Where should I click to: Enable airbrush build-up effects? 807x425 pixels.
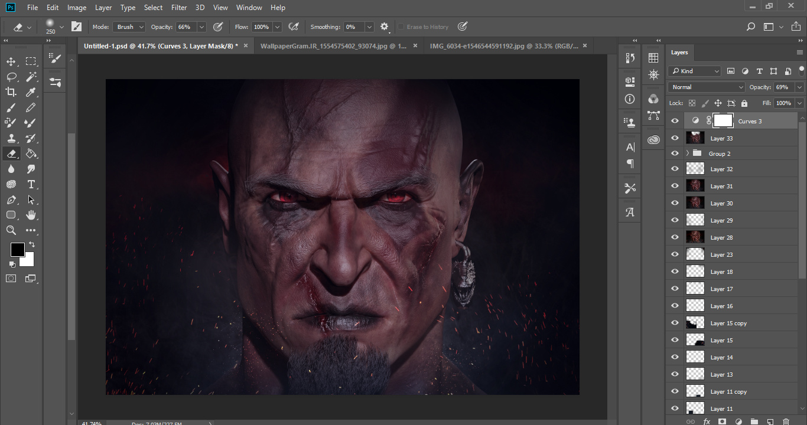click(293, 27)
